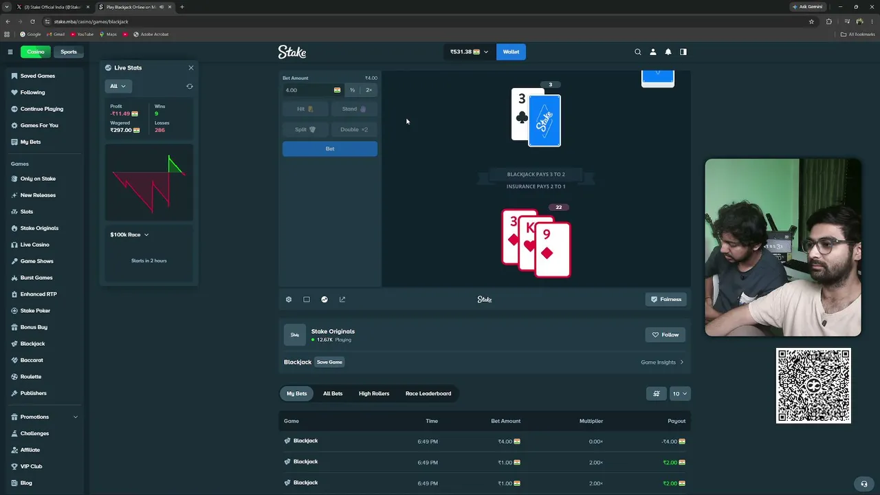This screenshot has width=880, height=495.
Task: Open the tab search dropdown arrow
Action: [x=6, y=7]
